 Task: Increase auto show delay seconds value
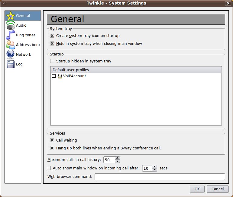coord(155,166)
